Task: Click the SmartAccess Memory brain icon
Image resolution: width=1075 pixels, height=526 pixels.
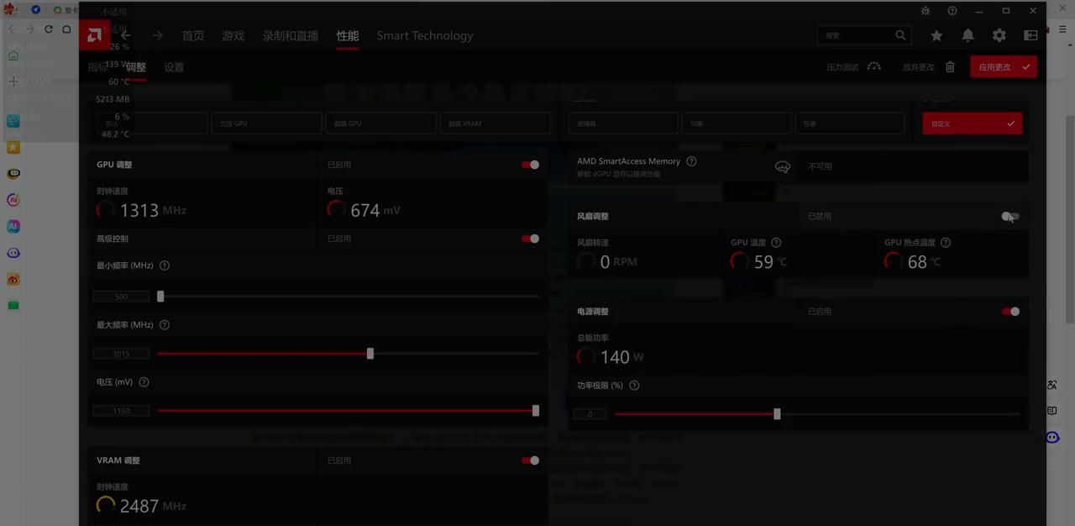Action: 783,166
